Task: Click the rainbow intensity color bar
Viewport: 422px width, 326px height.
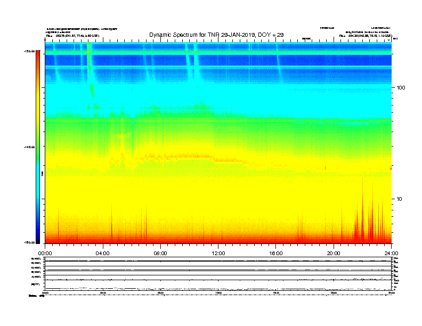Action: click(x=38, y=147)
